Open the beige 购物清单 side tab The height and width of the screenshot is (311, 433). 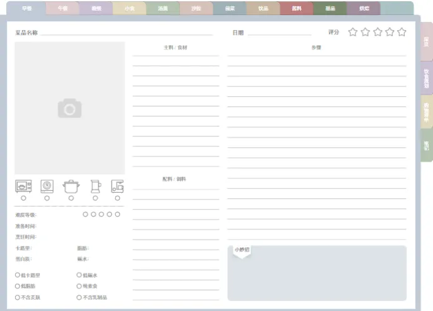point(427,112)
